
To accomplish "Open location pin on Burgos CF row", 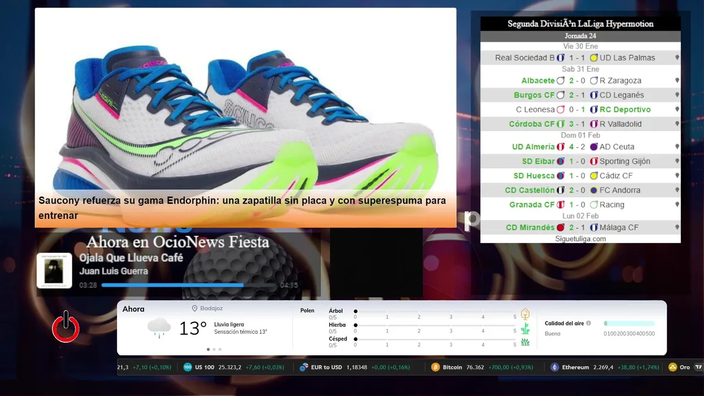I will click(677, 95).
